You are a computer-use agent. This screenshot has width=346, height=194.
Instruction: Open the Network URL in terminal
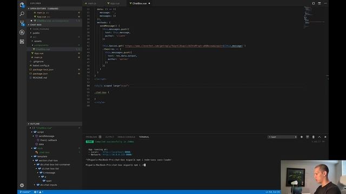(x=117, y=155)
